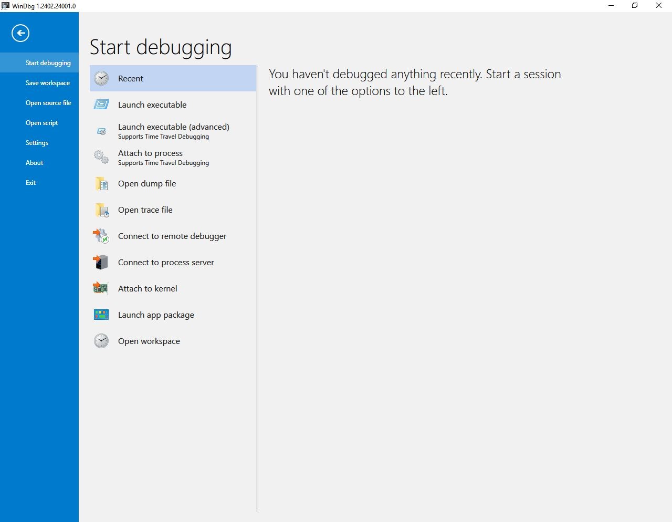Pick Launch executable (advanced) text label
Viewport: 672px width, 522px height.
coord(174,127)
